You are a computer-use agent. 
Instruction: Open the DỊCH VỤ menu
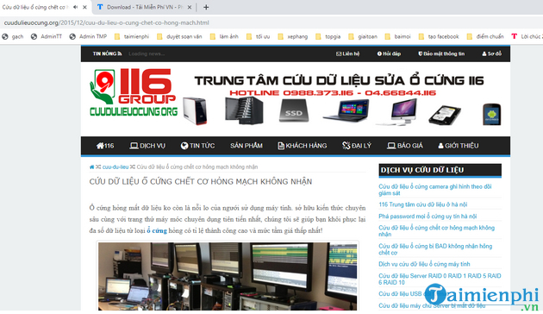pos(147,146)
